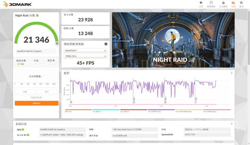The image size is (250, 145).
Task: Click the green check next to GPU label
Action: (23, 130)
